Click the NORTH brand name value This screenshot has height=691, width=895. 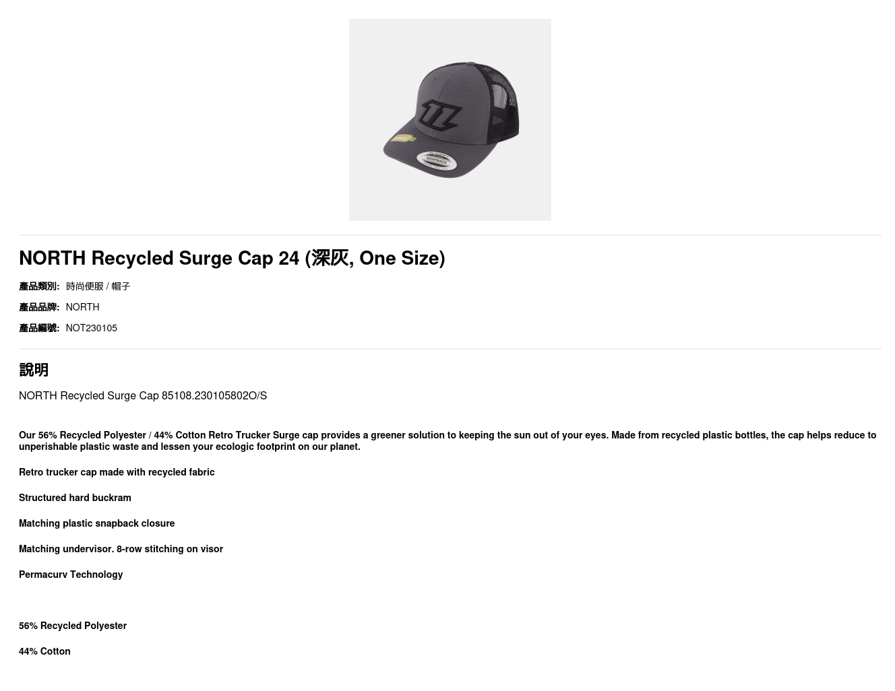[82, 307]
